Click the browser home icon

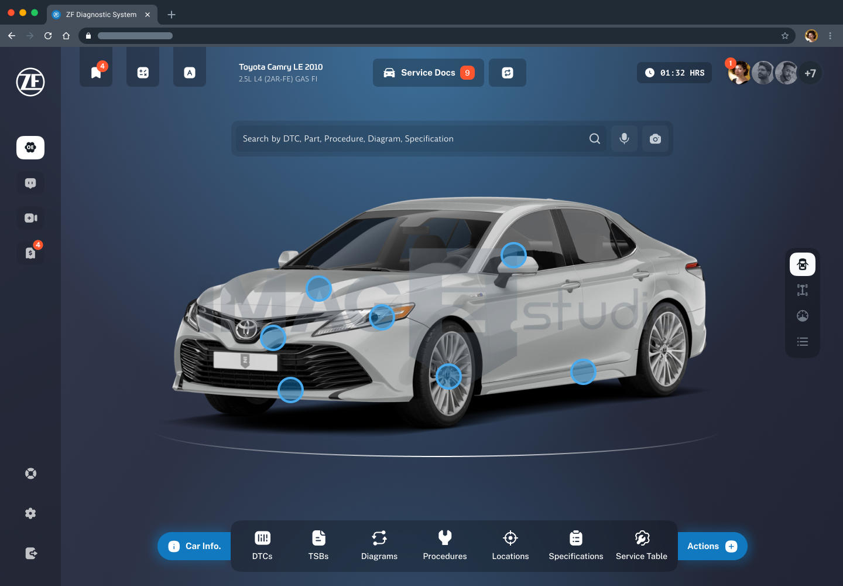point(66,36)
